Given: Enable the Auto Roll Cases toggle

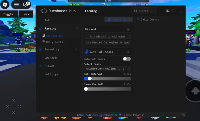Looking at the screenshot, I should point(127,59).
